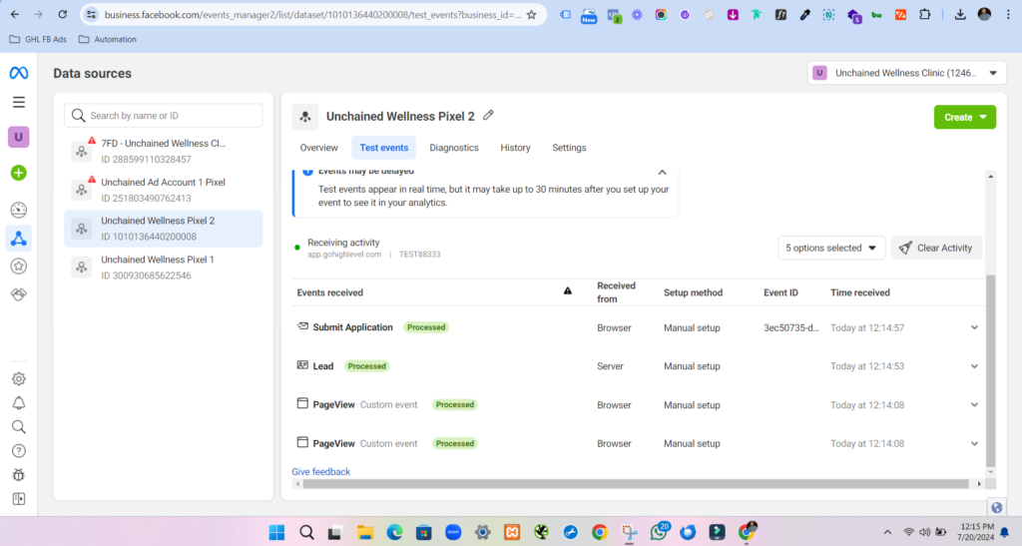Open the Partner integrations handshake icon
The width and height of the screenshot is (1022, 546).
pyautogui.click(x=18, y=294)
